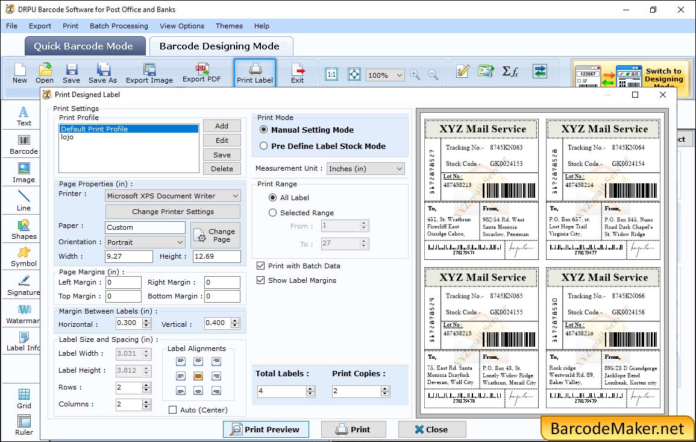
Task: Increase the Columns spinner value
Action: point(146,402)
